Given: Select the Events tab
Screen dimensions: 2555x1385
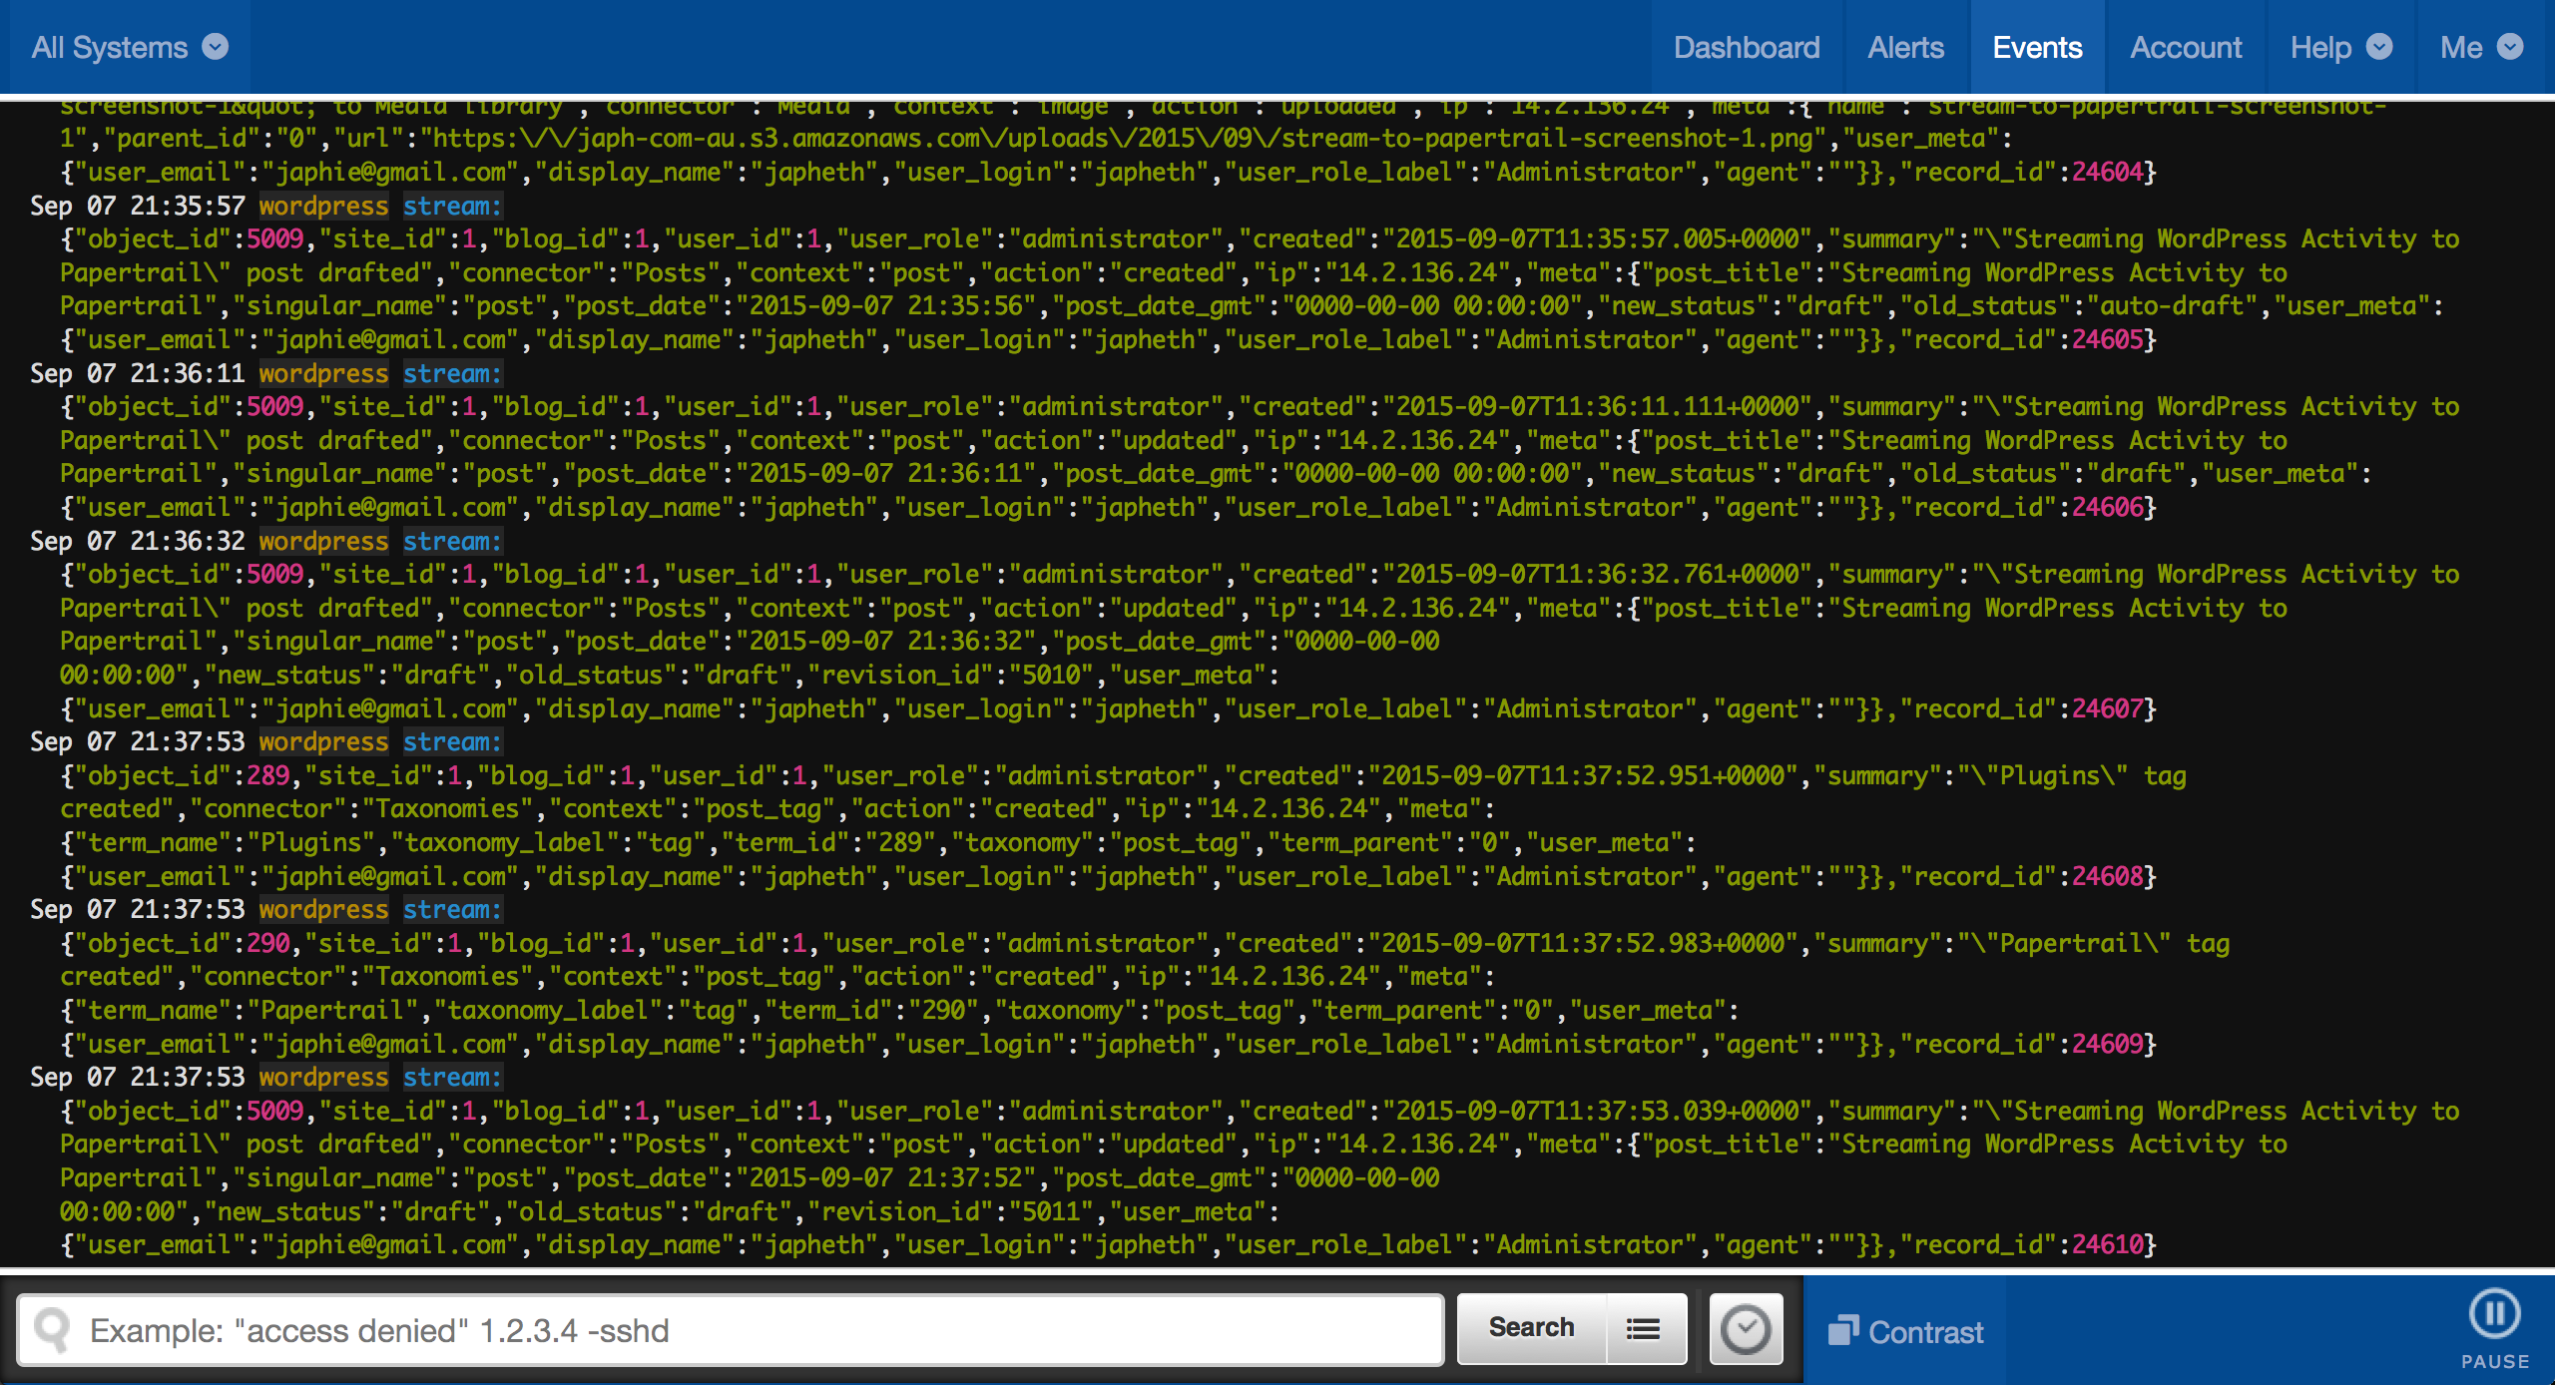Looking at the screenshot, I should click(x=2037, y=47).
